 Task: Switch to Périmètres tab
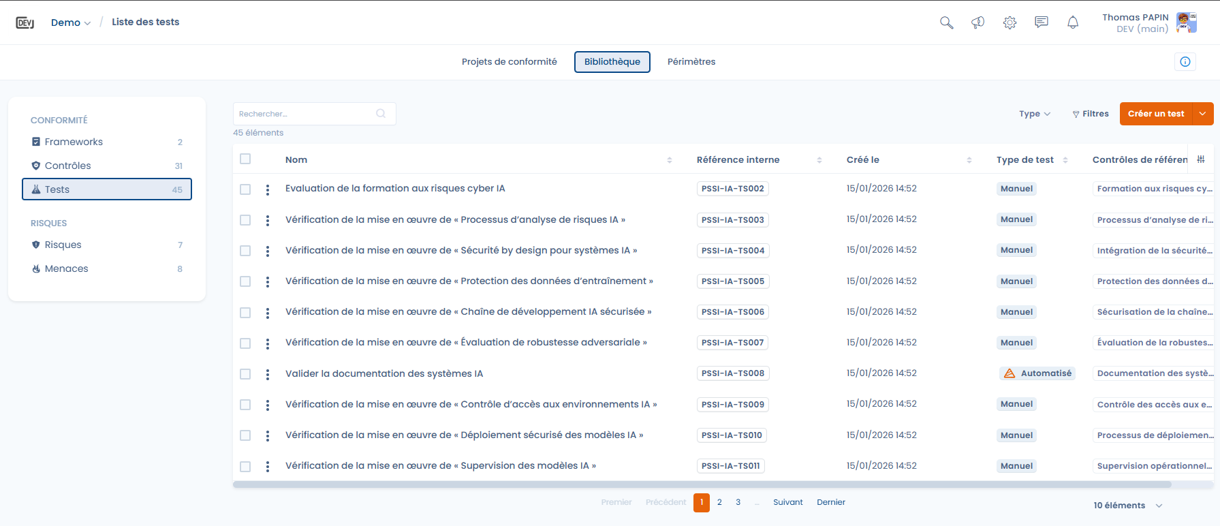[691, 62]
